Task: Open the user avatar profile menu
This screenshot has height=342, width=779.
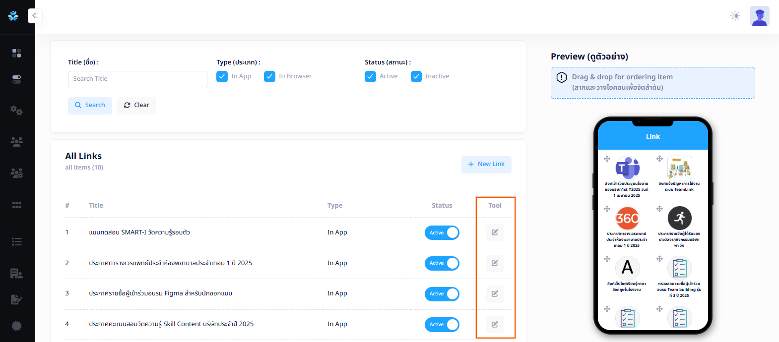Action: [x=759, y=16]
